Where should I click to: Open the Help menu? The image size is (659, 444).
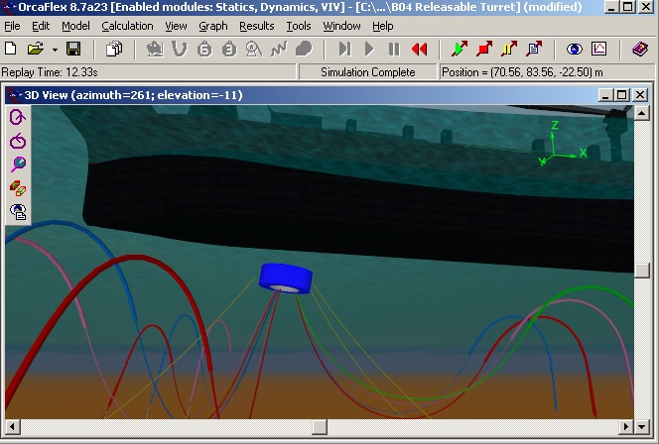click(x=382, y=26)
